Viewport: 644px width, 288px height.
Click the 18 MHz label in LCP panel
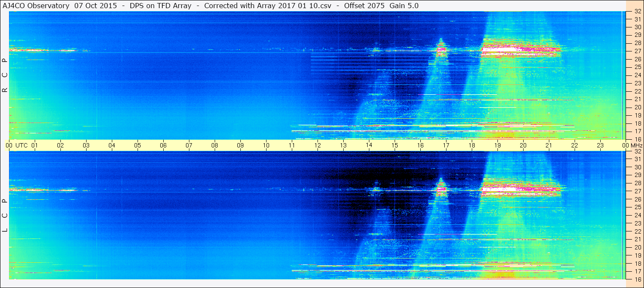click(x=637, y=264)
